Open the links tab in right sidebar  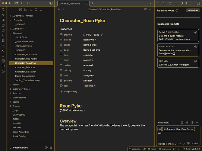tap(158, 3)
